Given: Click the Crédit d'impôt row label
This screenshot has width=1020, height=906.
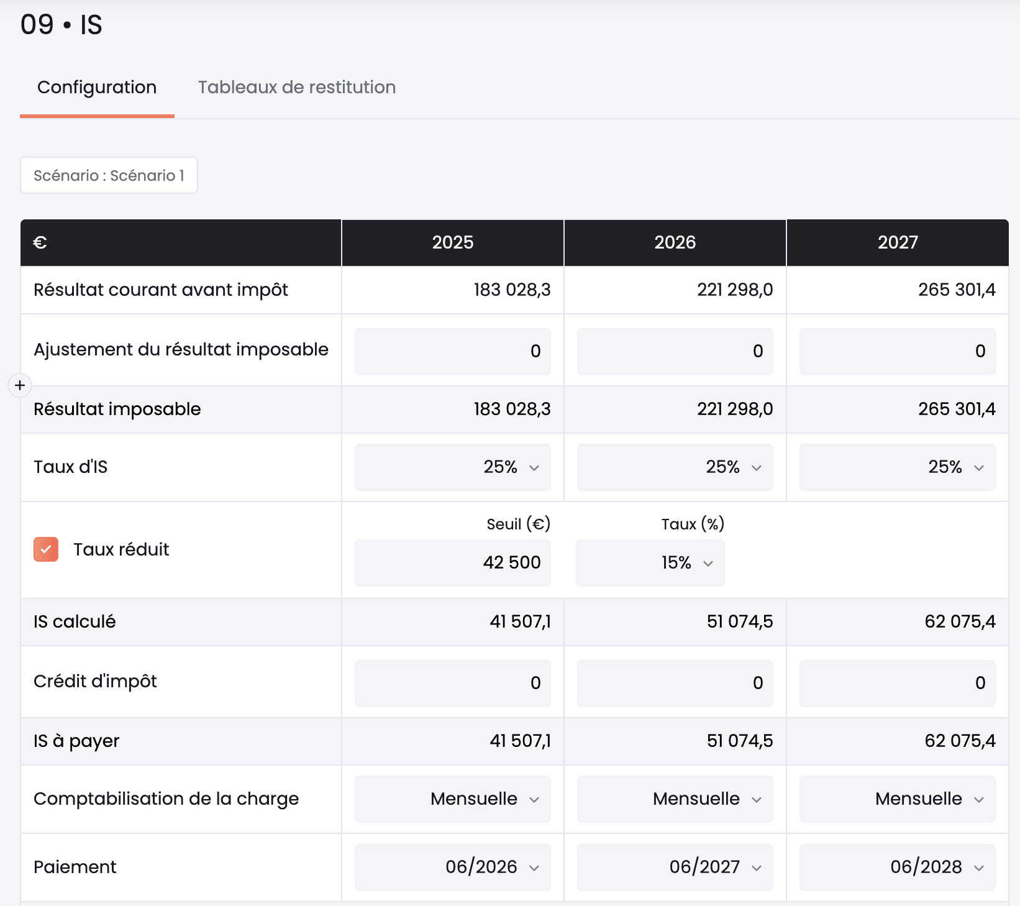Looking at the screenshot, I should pos(95,682).
